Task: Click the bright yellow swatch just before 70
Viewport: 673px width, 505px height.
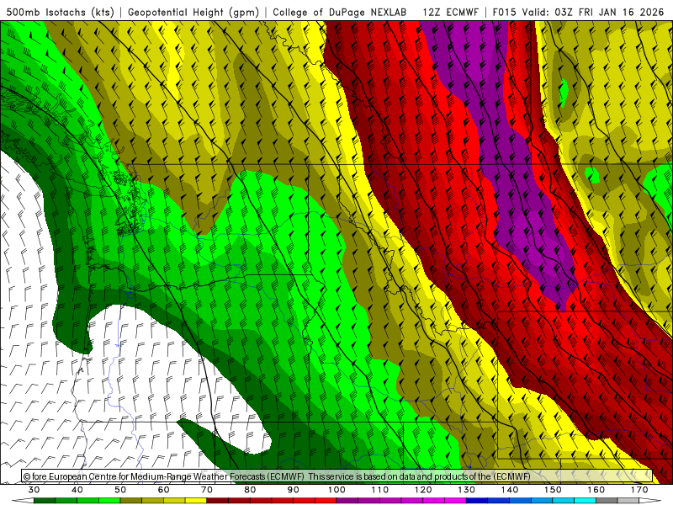Action: [x=196, y=501]
